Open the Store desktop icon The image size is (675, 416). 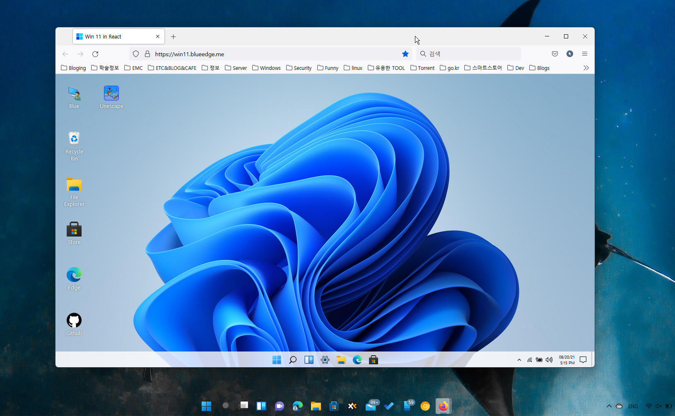pyautogui.click(x=74, y=233)
